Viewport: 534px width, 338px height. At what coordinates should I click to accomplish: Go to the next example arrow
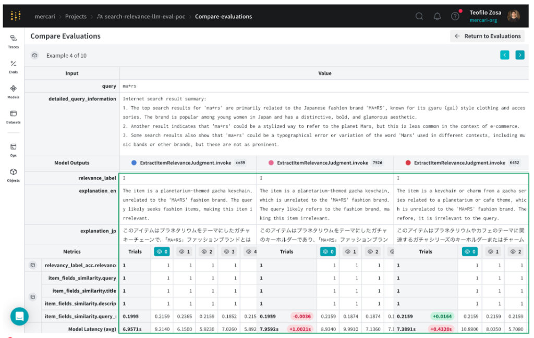pyautogui.click(x=519, y=55)
